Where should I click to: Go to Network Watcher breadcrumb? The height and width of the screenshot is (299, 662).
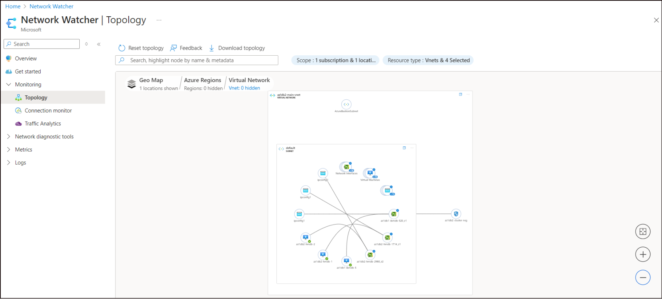point(51,6)
